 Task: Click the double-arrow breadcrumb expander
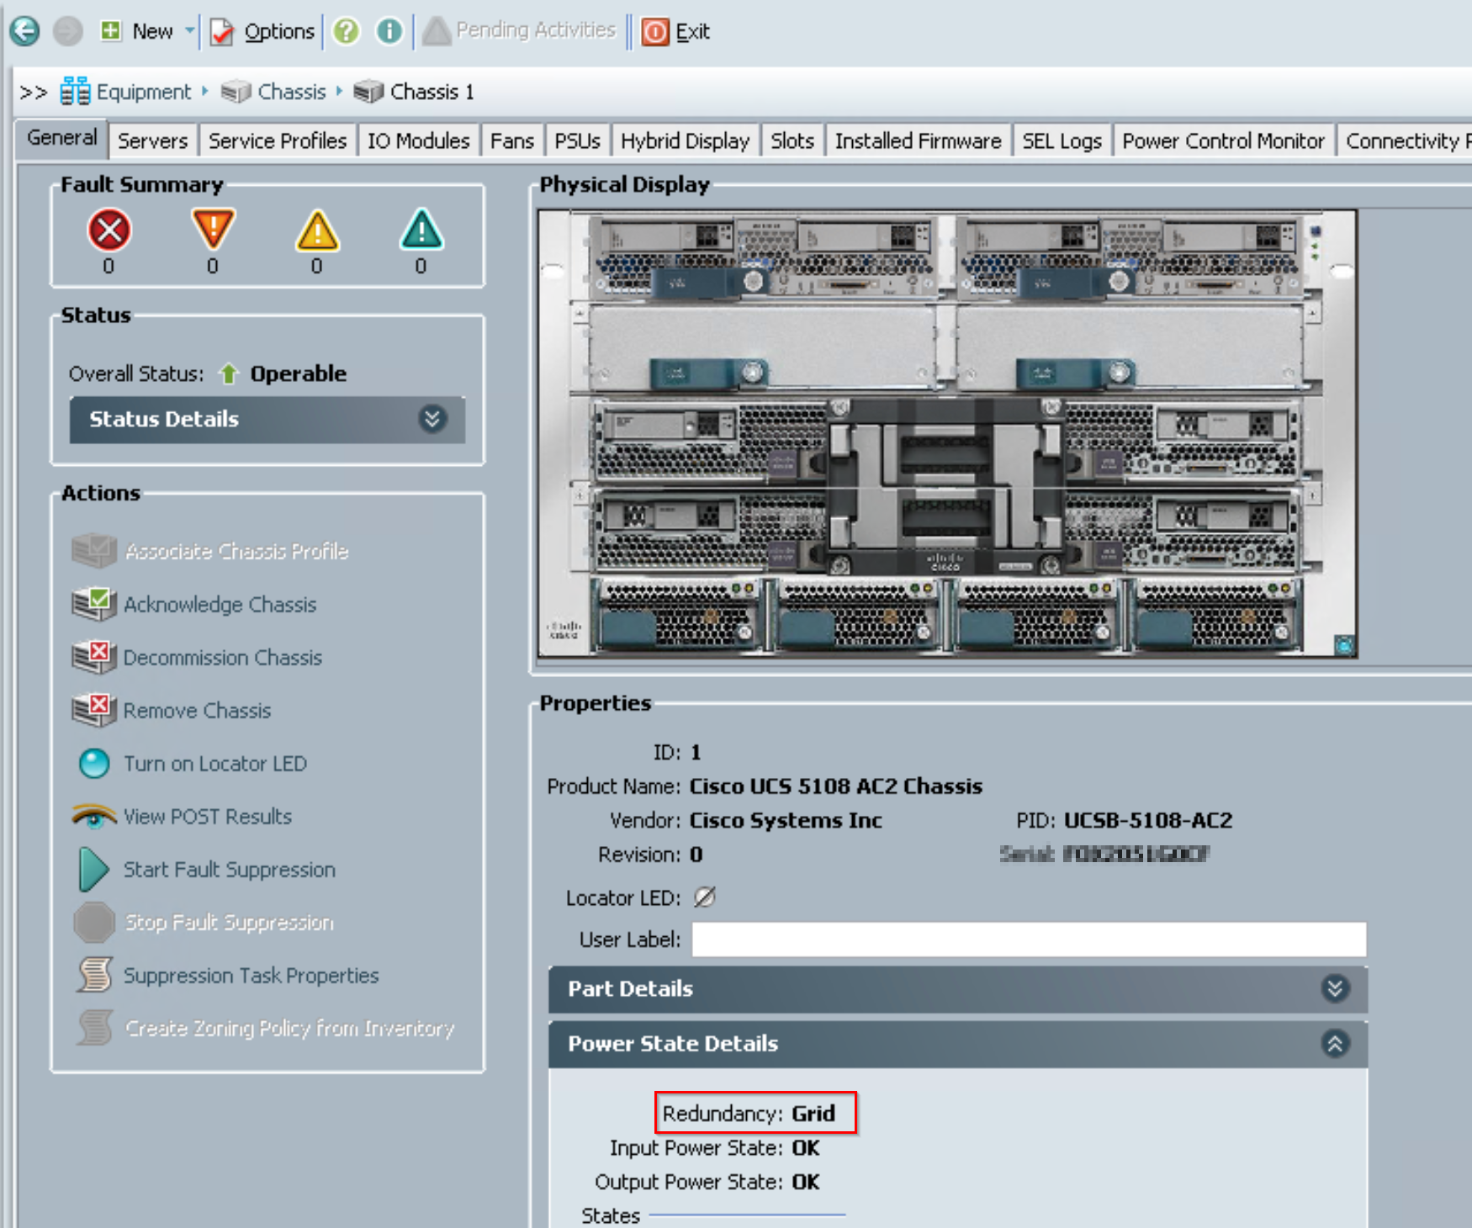(33, 92)
